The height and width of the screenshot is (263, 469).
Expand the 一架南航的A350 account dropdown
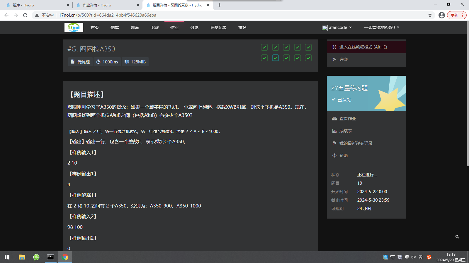tap(382, 27)
